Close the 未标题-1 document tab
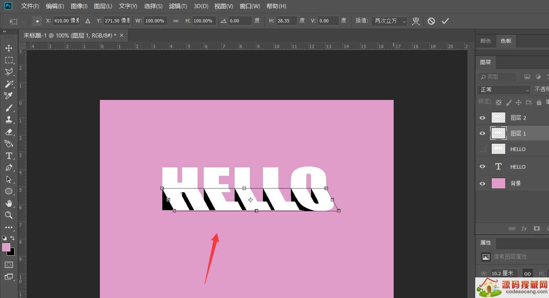The height and width of the screenshot is (298, 549). (122, 35)
